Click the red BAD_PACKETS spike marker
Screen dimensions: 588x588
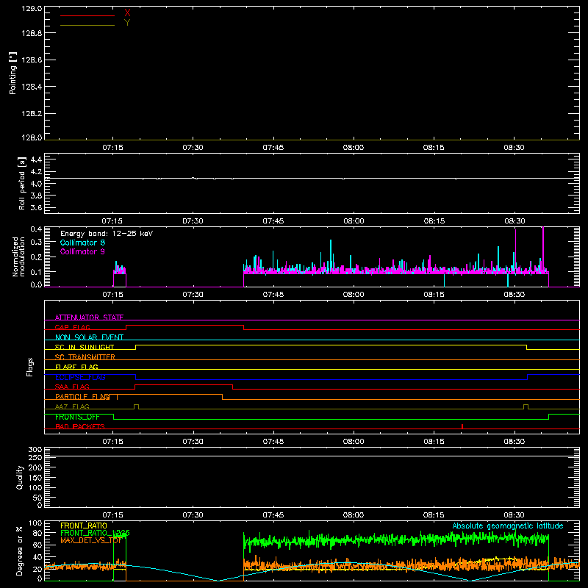[x=462, y=426]
